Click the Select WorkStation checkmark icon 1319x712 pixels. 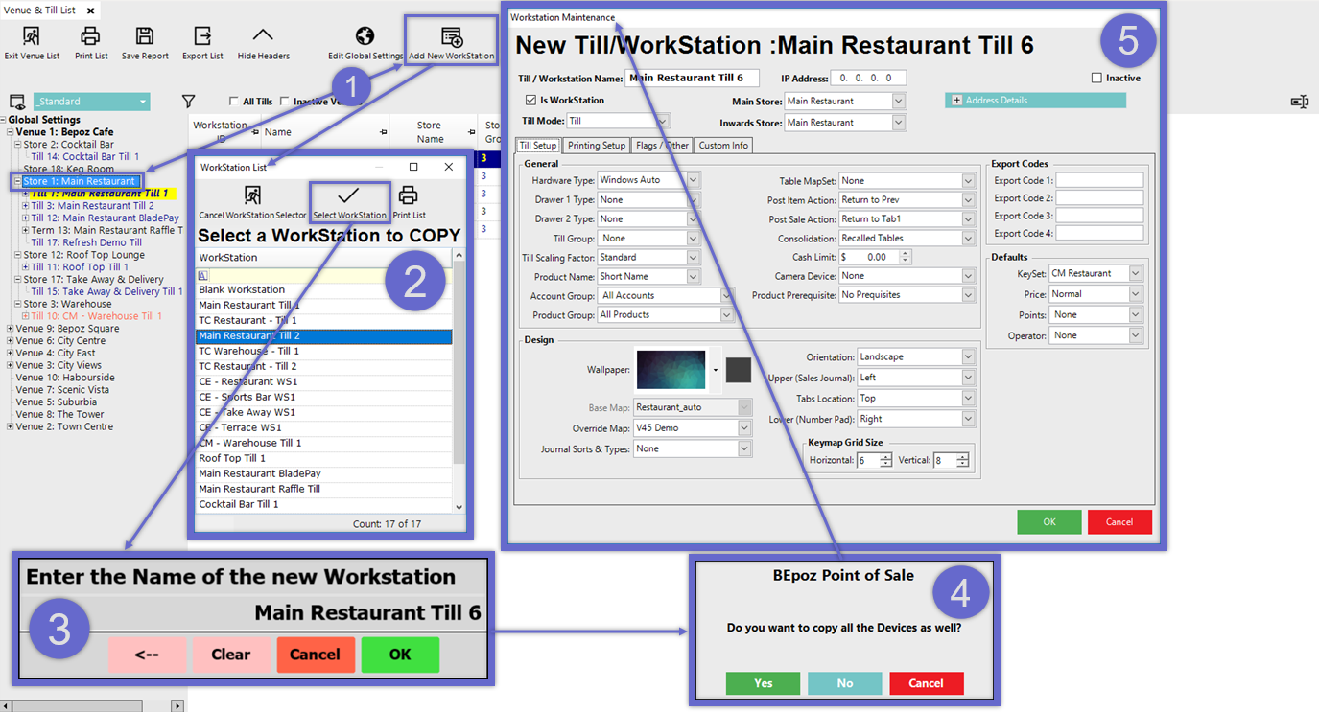349,197
